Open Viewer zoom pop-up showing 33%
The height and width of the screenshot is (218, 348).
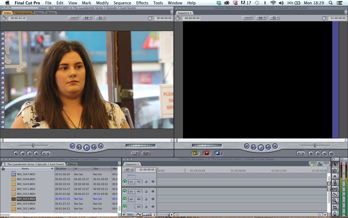click(73, 18)
